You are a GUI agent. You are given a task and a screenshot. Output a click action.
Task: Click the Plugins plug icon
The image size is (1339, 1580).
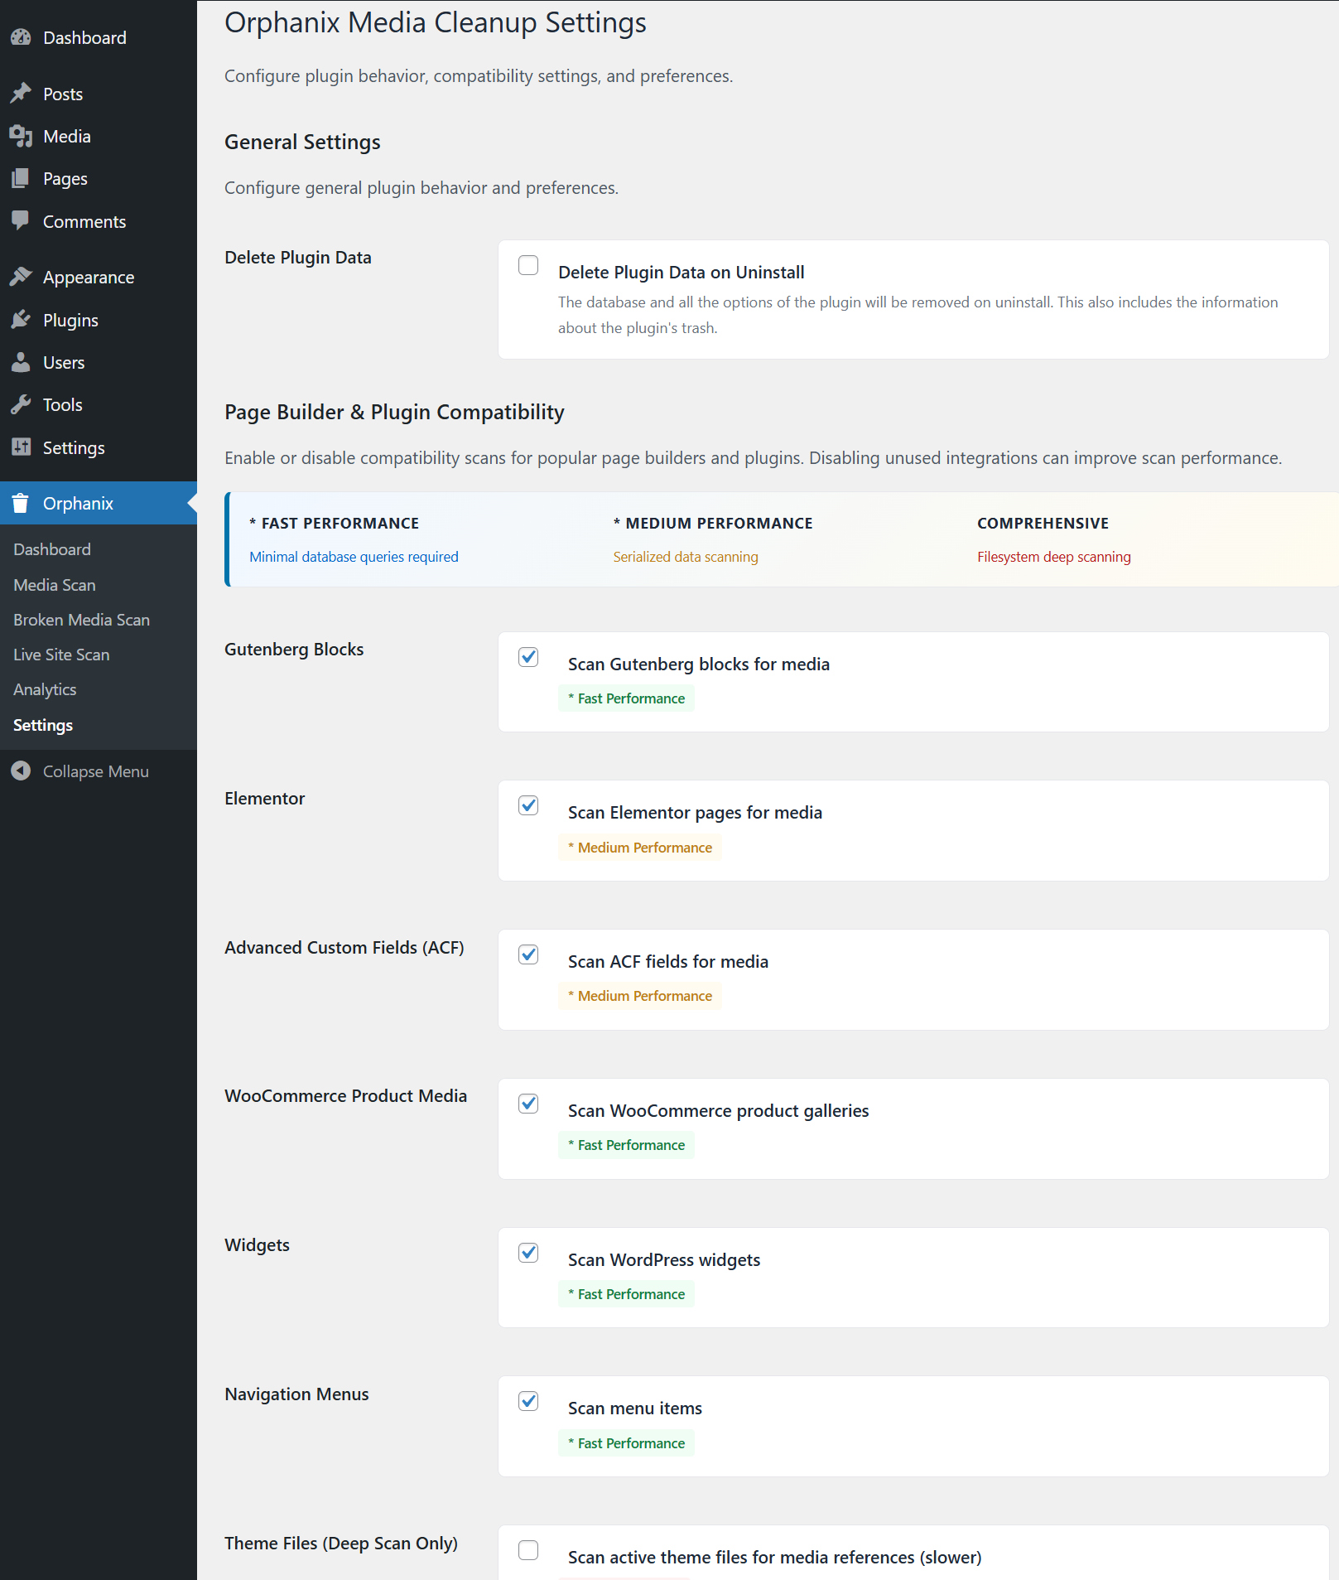(x=21, y=320)
